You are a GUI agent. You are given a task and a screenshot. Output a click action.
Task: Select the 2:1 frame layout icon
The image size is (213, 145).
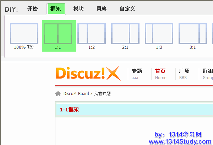[x=125, y=34]
